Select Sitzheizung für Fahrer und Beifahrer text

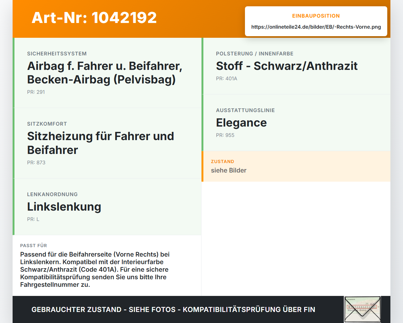tap(100, 143)
